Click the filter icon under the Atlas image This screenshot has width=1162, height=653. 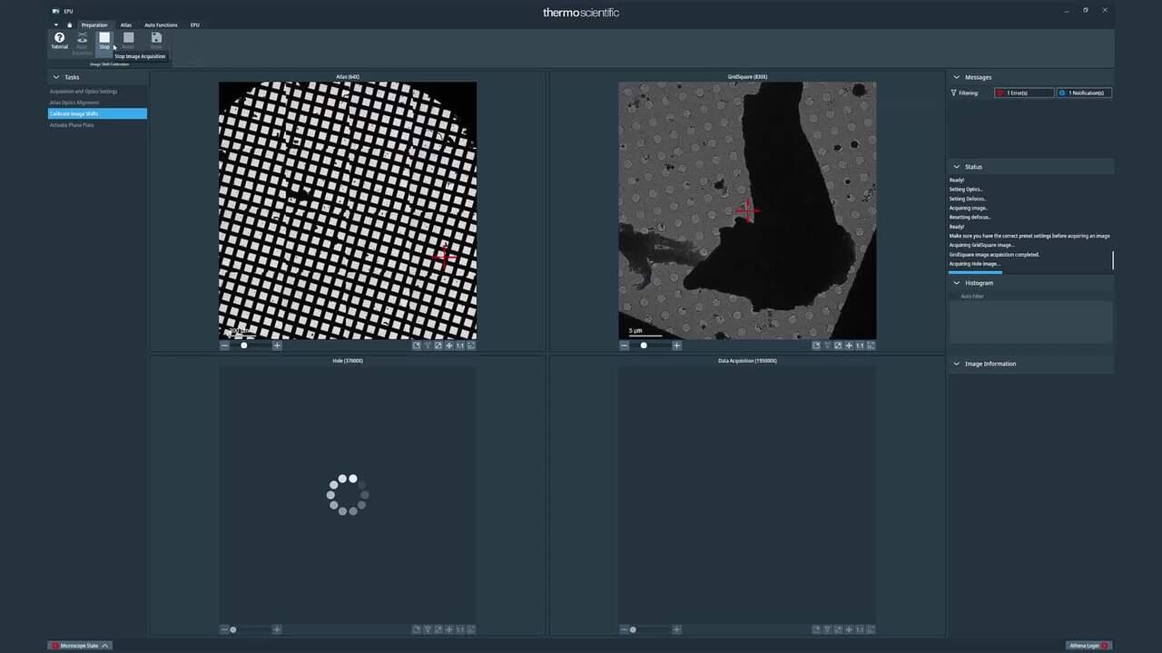tap(428, 346)
